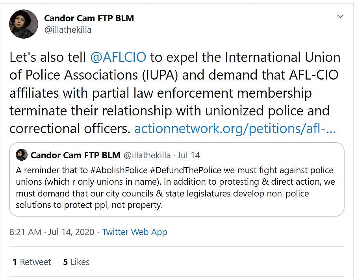Click the quoted tweet's Jul 14 date
The height and width of the screenshot is (278, 356).
point(189,155)
